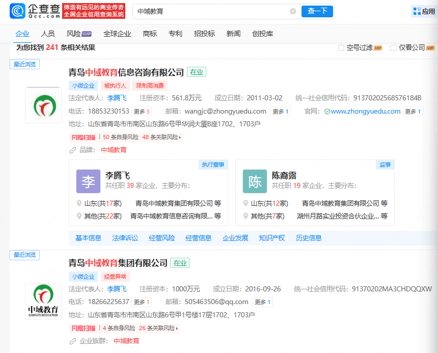Click the link chain icon beside 企业族群

73,341
